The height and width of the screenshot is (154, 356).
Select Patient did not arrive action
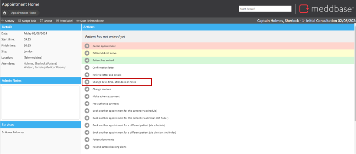coord(104,53)
